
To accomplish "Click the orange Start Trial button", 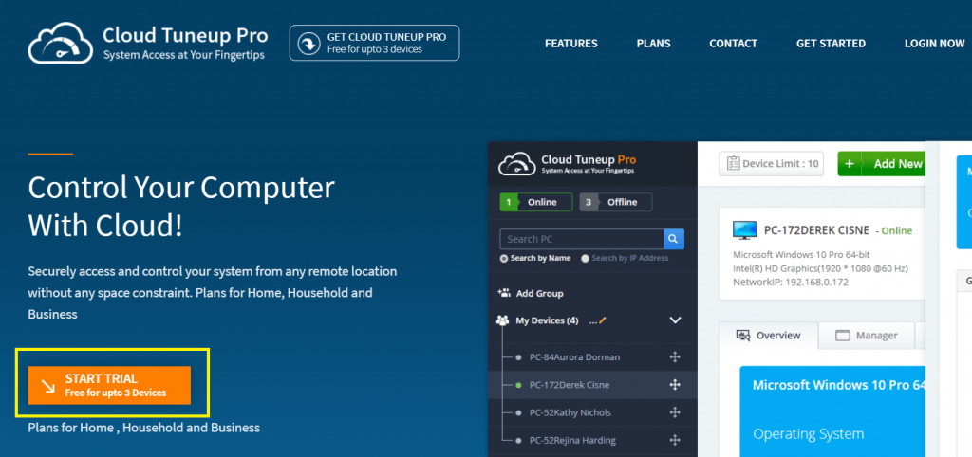I will [109, 385].
